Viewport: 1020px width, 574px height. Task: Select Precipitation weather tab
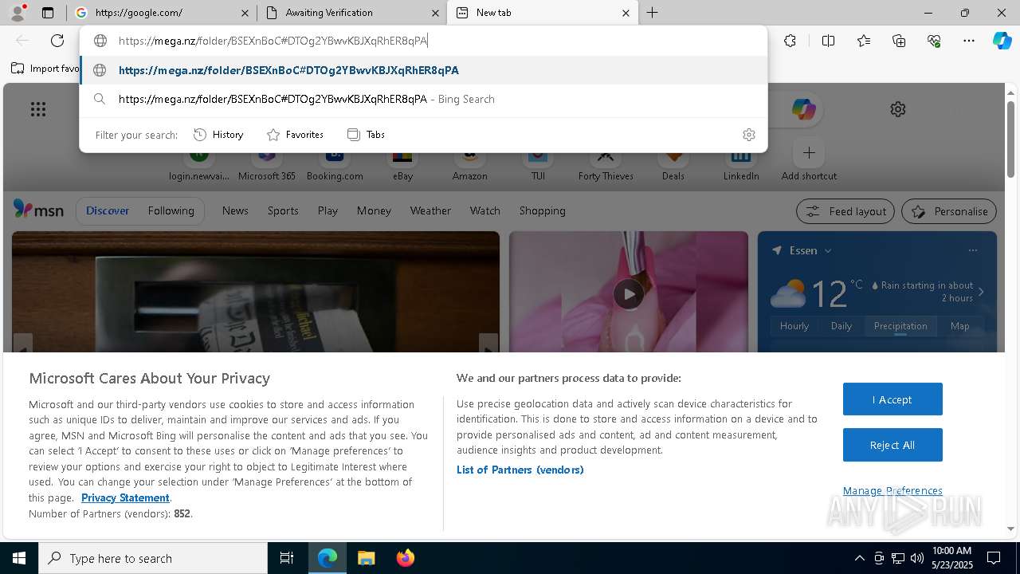pos(900,326)
